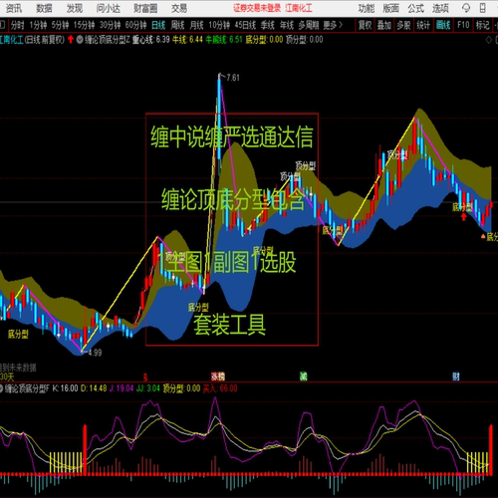
Task: Open the 发现 menu
Action: [75, 8]
